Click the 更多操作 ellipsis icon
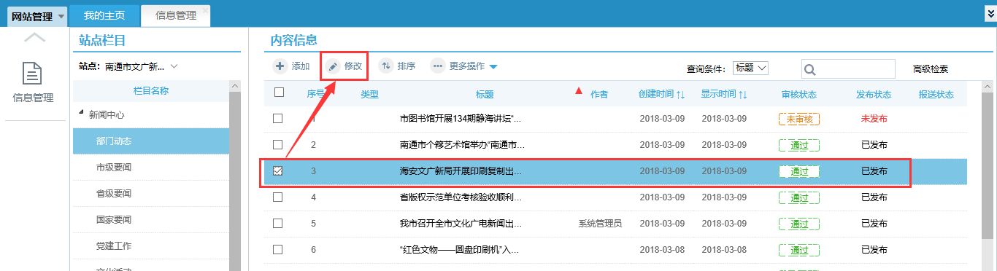Screen dimensions: 997x271 pos(438,66)
